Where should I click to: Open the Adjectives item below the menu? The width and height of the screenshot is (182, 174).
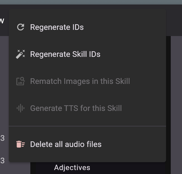(x=72, y=168)
